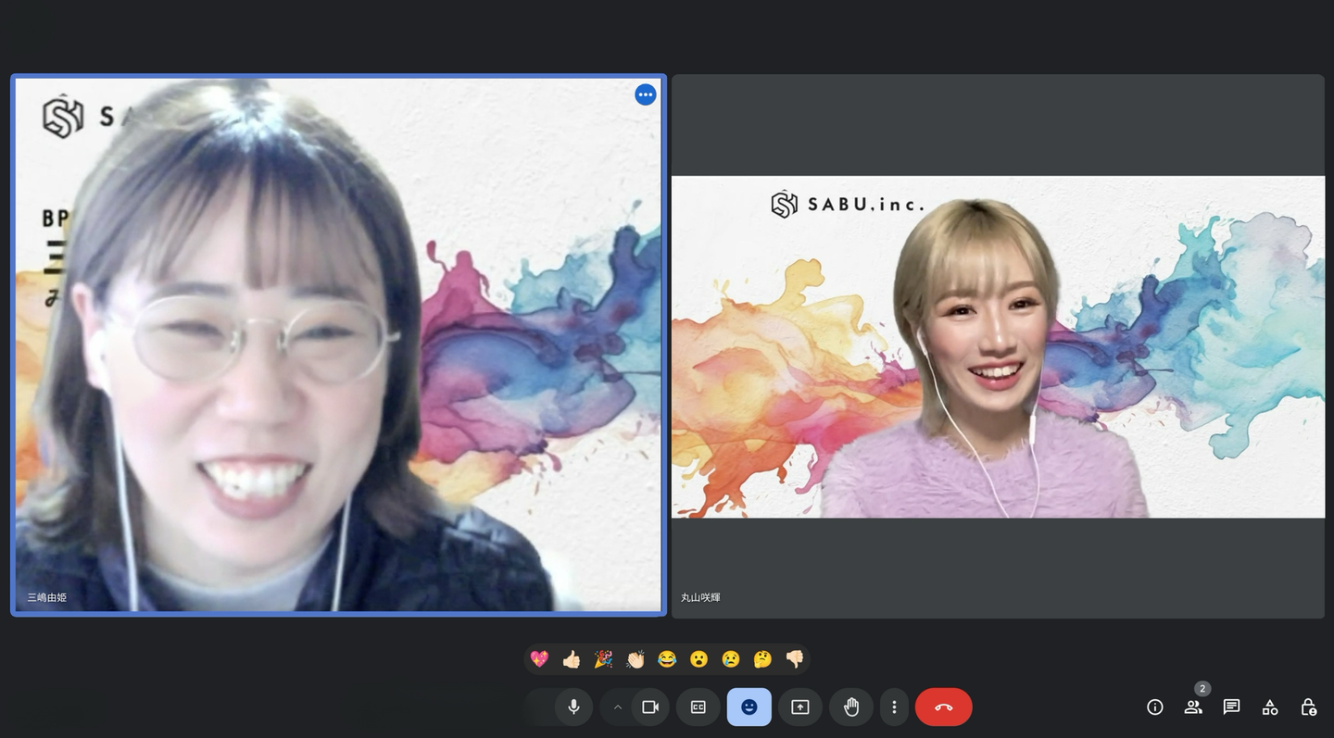This screenshot has height=738, width=1334.
Task: Expand audio settings chevron next to camera
Action: tap(617, 707)
